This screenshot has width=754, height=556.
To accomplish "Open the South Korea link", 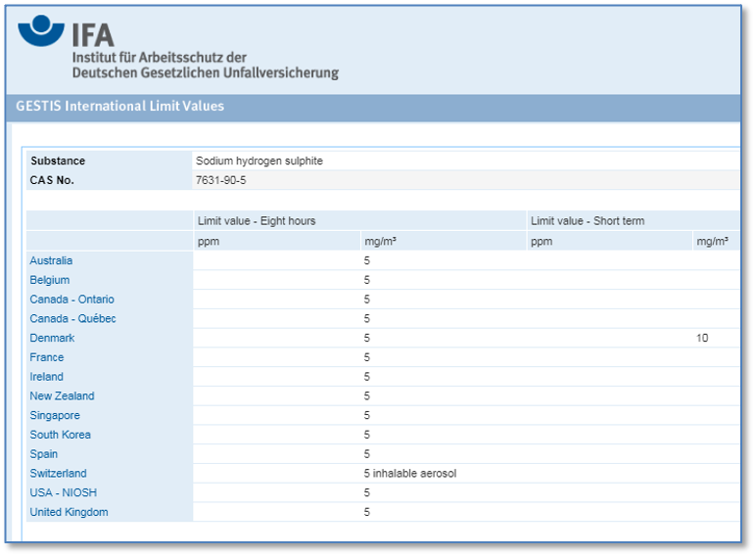I will tap(60, 435).
